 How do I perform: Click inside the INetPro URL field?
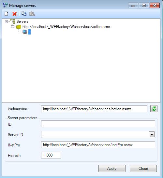[x=98, y=144]
